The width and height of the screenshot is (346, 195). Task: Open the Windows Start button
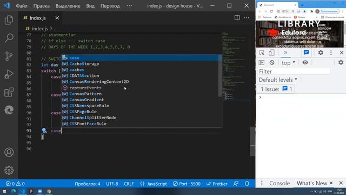click(x=4, y=191)
